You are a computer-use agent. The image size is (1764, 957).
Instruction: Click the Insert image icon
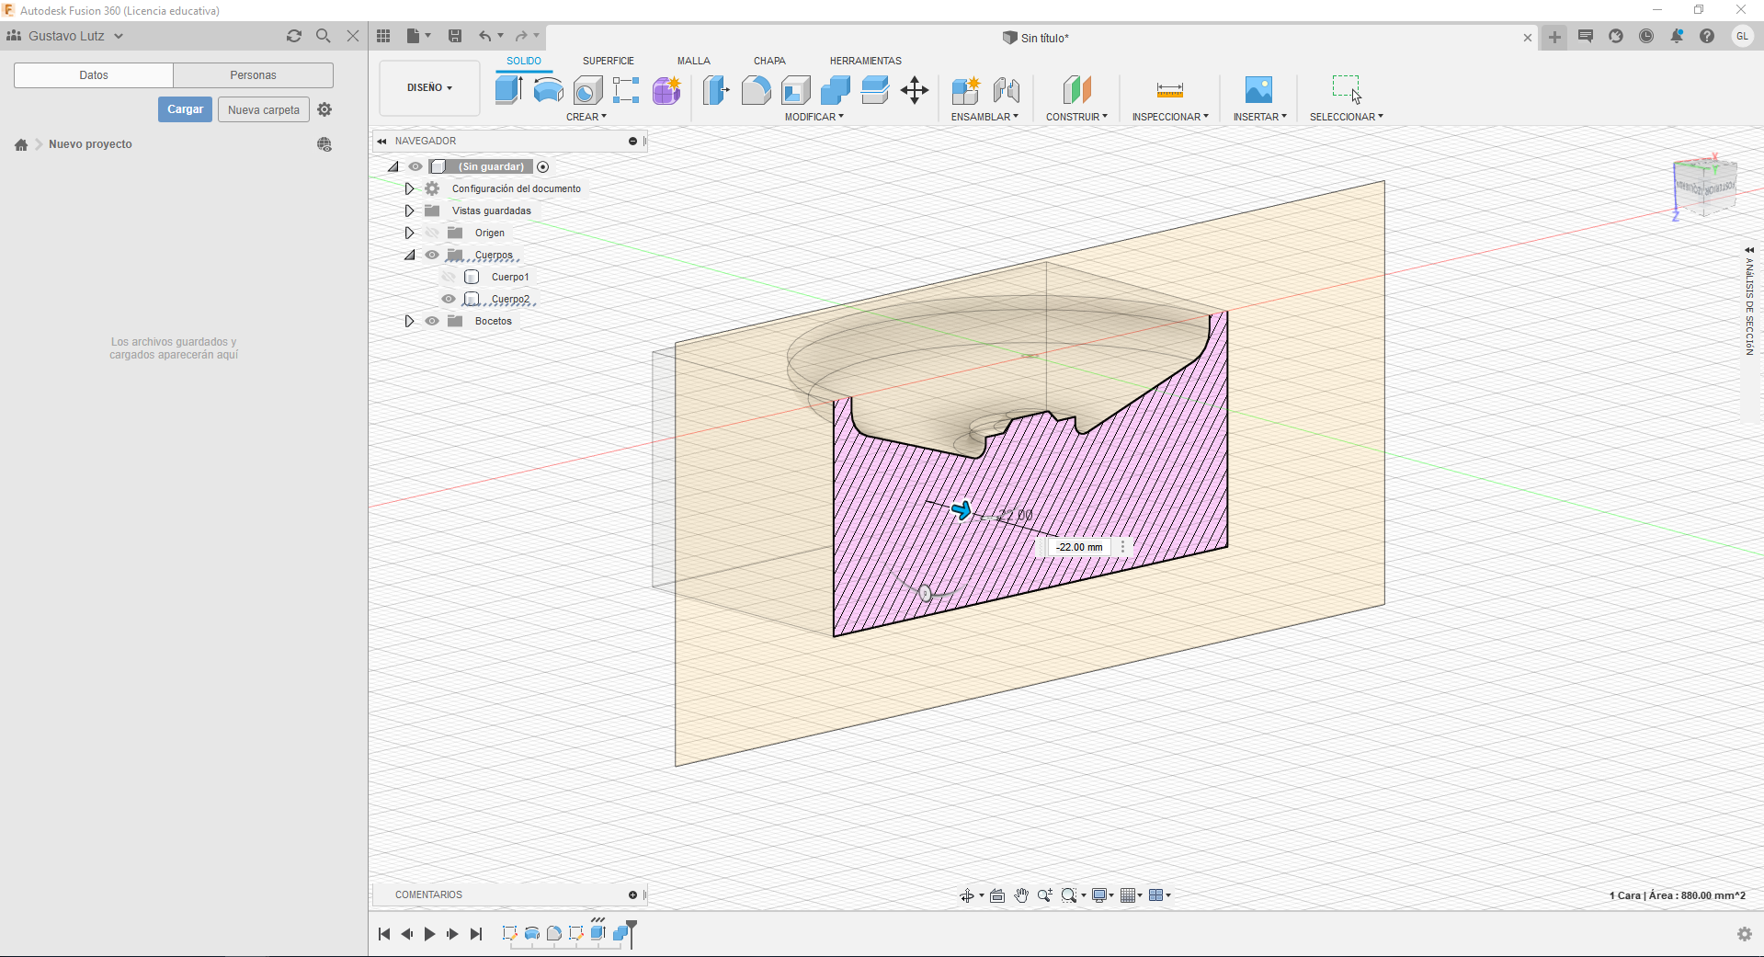click(1258, 89)
